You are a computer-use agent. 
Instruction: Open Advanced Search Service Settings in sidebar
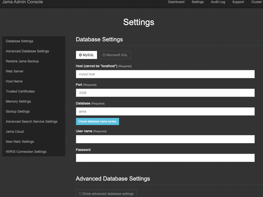coord(32,121)
